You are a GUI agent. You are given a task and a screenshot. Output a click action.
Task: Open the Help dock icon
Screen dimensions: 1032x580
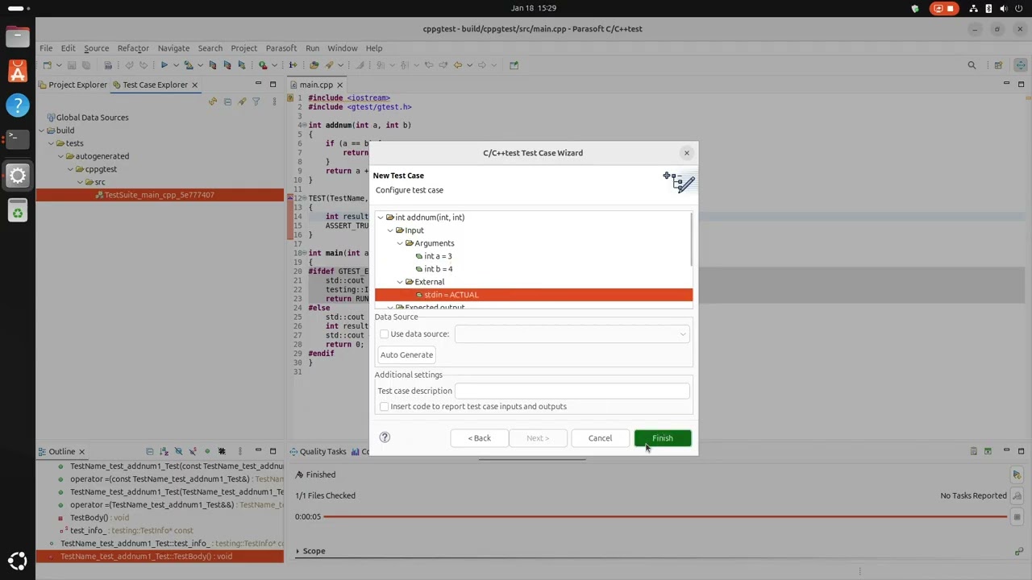18,106
